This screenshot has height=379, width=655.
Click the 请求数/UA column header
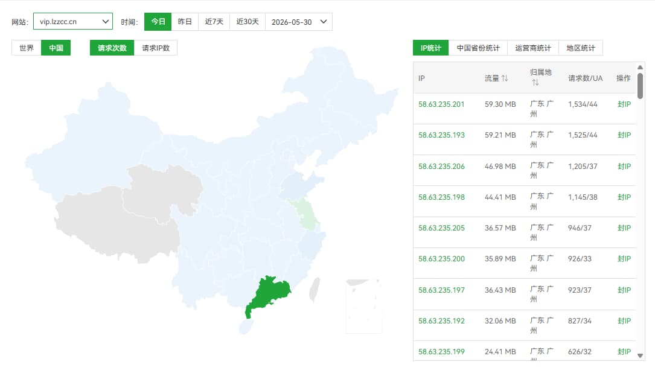[585, 78]
